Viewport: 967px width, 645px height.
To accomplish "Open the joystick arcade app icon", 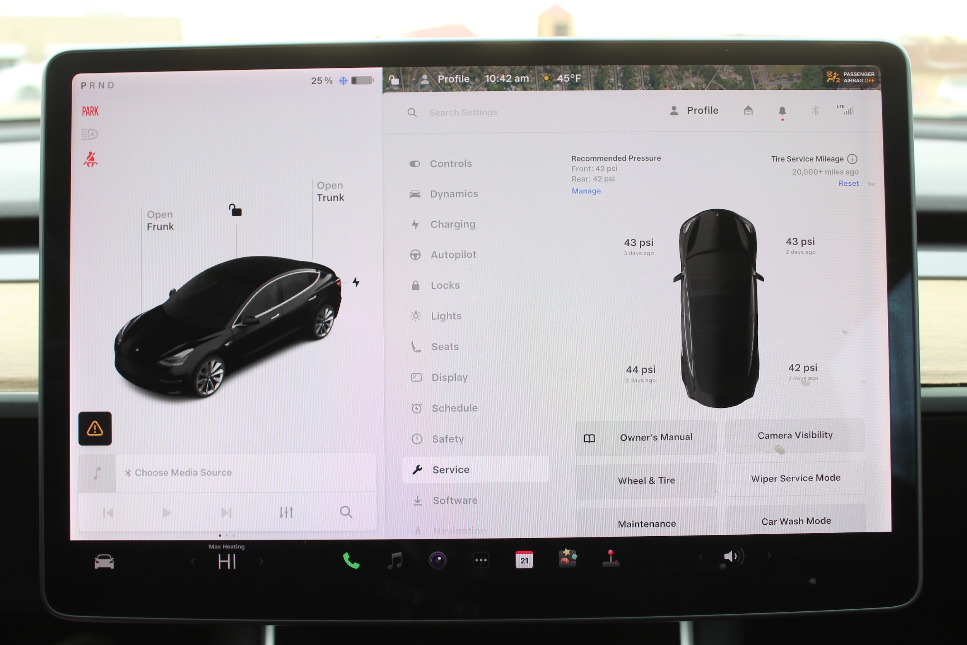I will 610,559.
